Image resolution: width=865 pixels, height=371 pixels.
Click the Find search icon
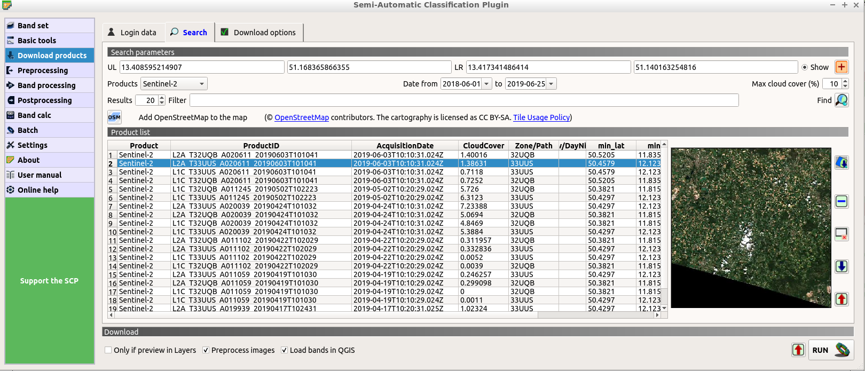click(842, 100)
